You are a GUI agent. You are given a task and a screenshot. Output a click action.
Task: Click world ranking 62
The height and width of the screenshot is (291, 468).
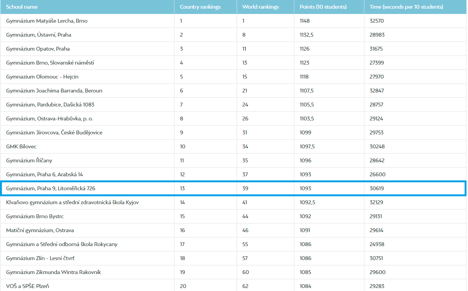click(x=245, y=286)
